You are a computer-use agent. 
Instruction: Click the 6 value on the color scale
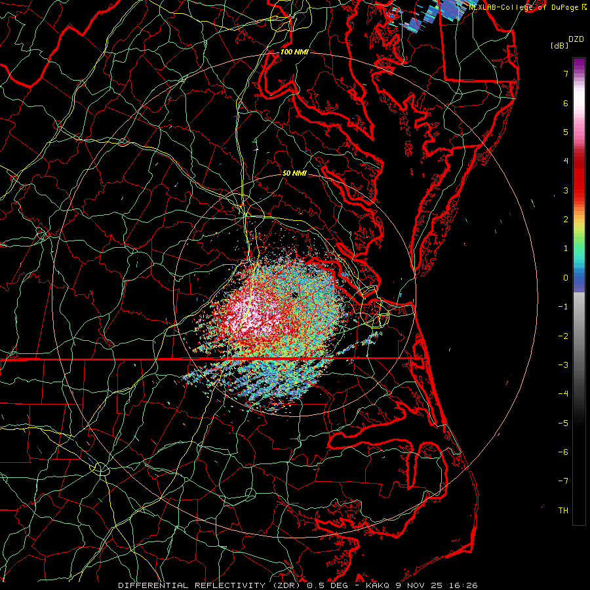coord(566,103)
